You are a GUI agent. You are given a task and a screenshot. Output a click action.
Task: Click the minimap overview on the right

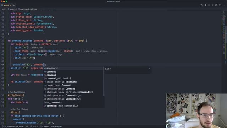[x=224, y=33]
